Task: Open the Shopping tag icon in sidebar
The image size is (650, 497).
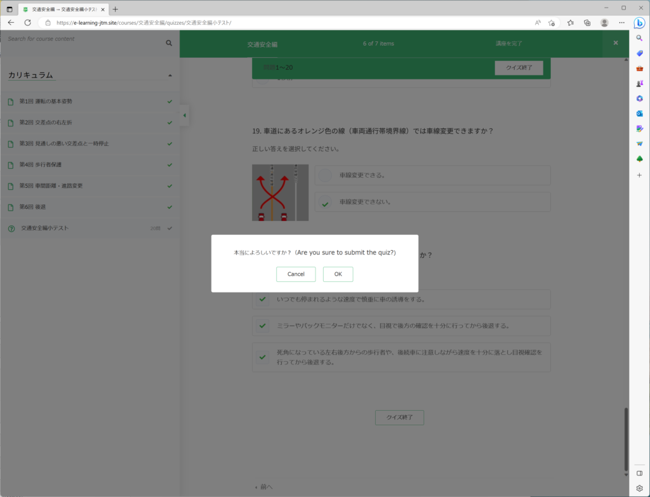Action: pyautogui.click(x=639, y=53)
